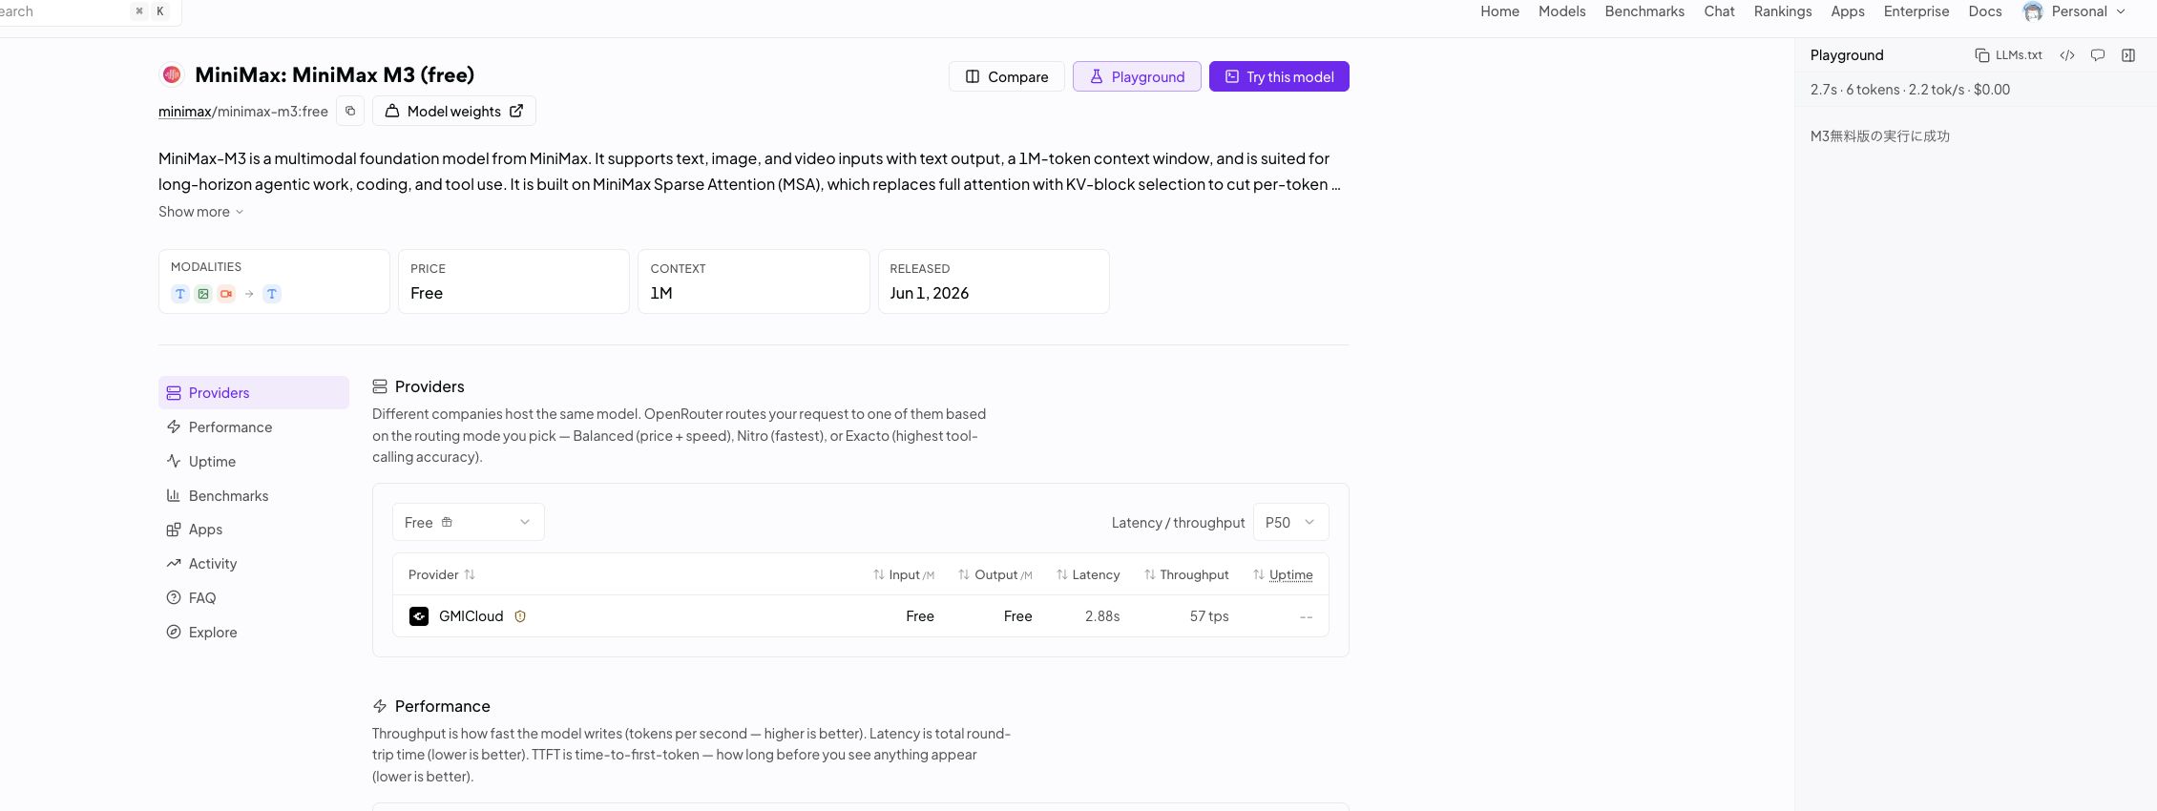Select Activity in the left sidebar
This screenshot has width=2157, height=811.
pyautogui.click(x=254, y=564)
